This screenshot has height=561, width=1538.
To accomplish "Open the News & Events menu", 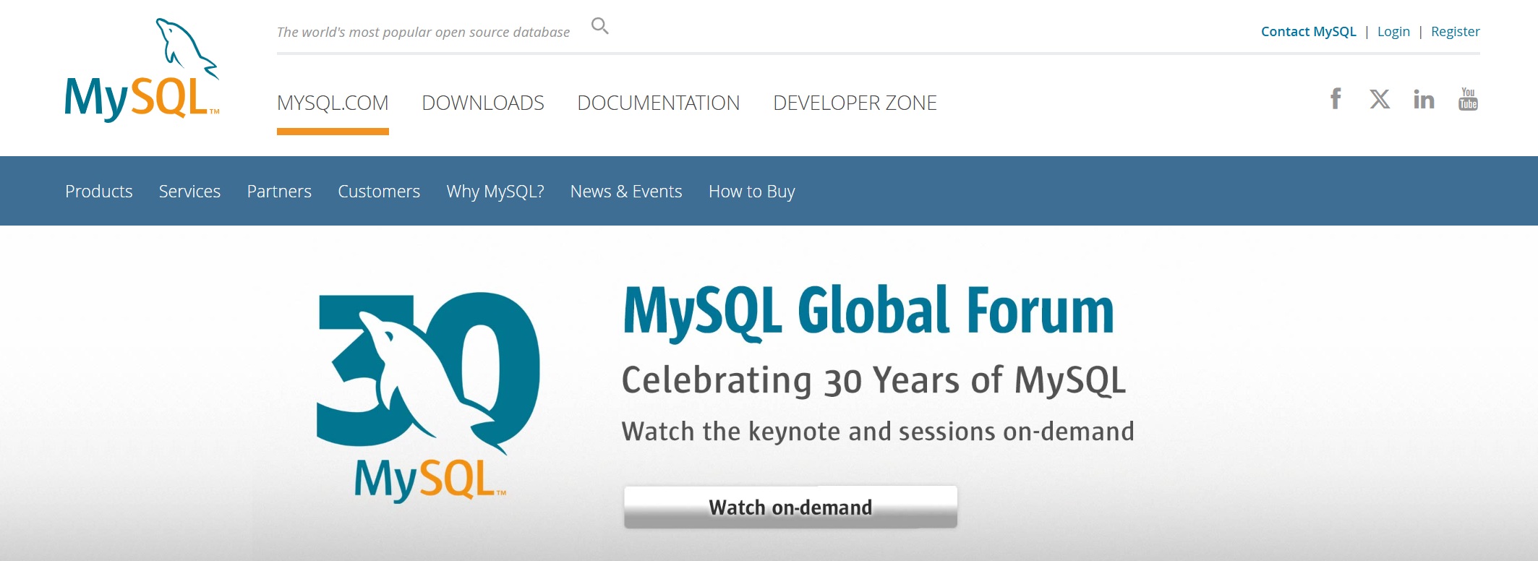I will tap(626, 192).
